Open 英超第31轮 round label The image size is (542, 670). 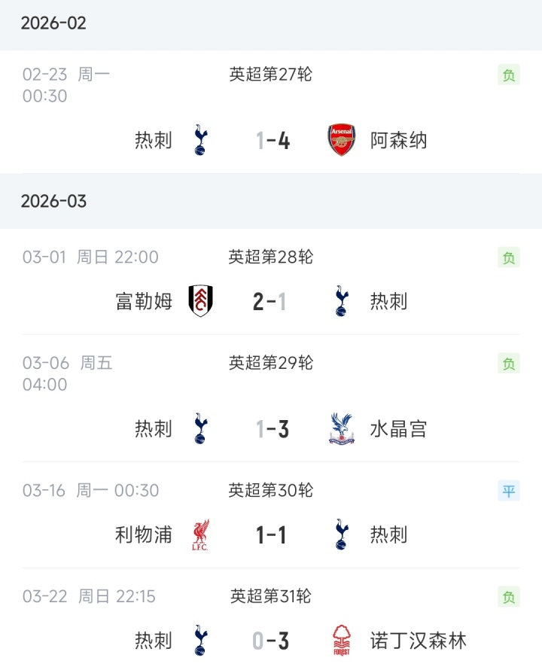(271, 597)
